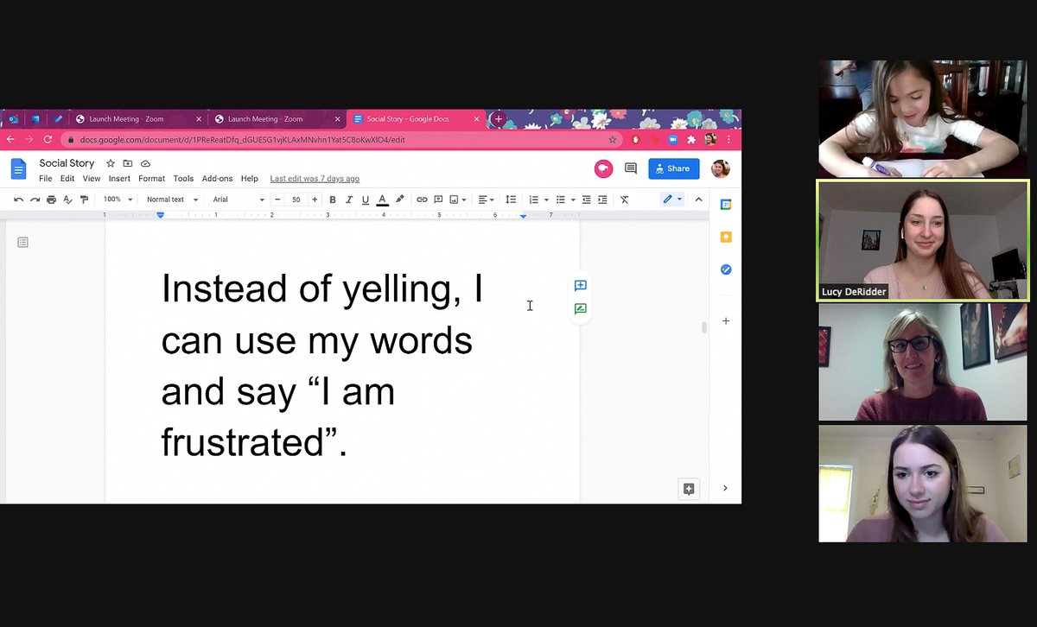Open the Normal text style dropdown
Image resolution: width=1037 pixels, height=627 pixels.
coord(172,199)
